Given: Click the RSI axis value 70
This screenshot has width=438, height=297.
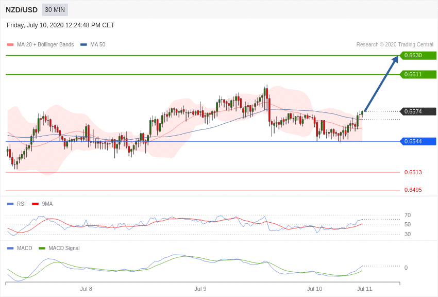Looking at the screenshot, I should (x=408, y=215).
